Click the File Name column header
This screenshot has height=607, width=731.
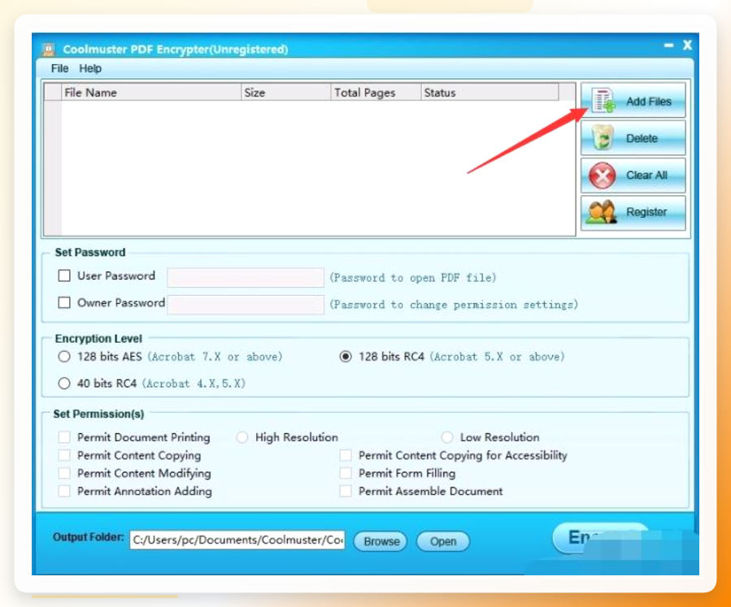coord(151,93)
